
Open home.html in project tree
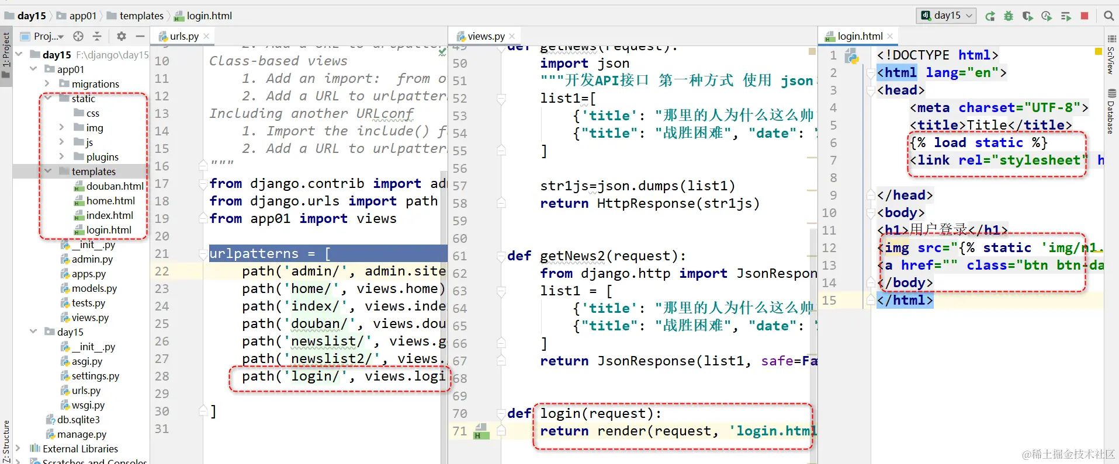105,201
